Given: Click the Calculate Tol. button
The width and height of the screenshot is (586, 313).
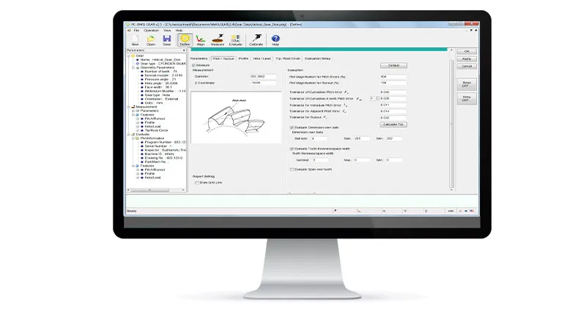Looking at the screenshot, I should 393,124.
